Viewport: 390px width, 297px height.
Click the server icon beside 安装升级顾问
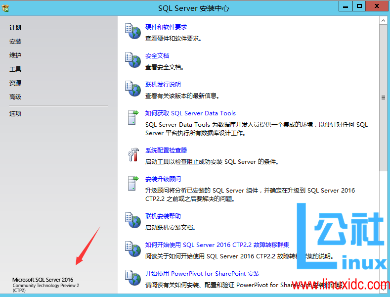point(133,183)
